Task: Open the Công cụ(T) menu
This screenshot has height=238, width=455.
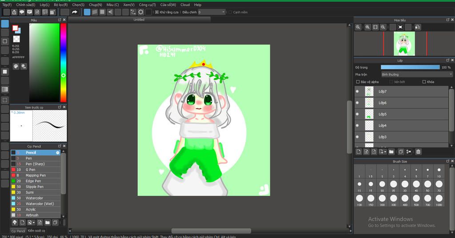Action: [148, 4]
